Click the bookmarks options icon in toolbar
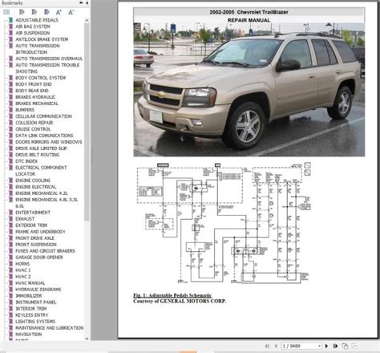Image resolution: width=380 pixels, height=353 pixels. point(6,12)
